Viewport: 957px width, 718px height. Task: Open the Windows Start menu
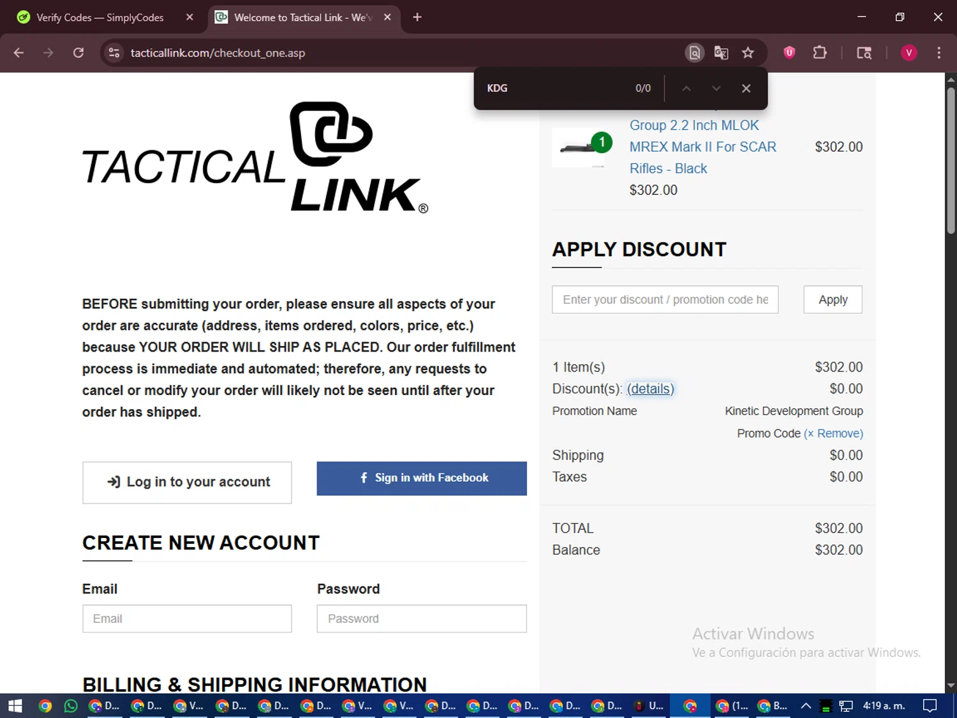pyautogui.click(x=15, y=706)
